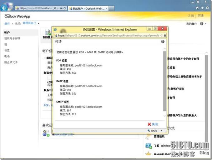
Task: Click the dialog URL address field
Action: (x=110, y=35)
